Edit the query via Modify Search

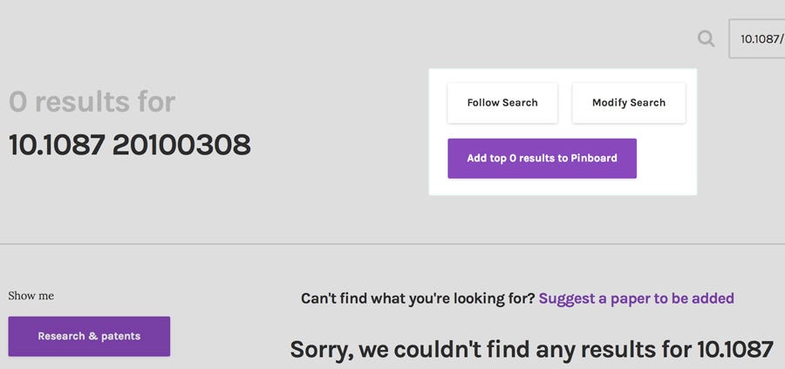pyautogui.click(x=629, y=103)
